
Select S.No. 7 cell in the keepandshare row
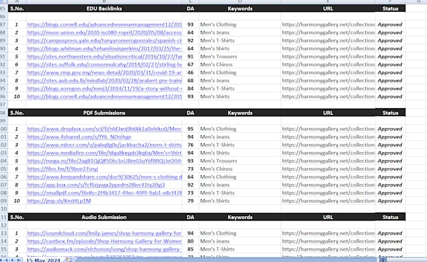(x=16, y=177)
